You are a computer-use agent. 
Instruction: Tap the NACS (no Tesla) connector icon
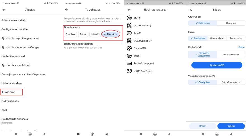pyautogui.click(x=129, y=71)
